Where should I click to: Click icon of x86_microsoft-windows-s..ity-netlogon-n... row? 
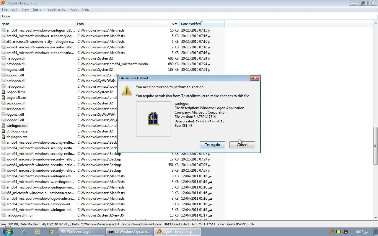tap(4, 42)
